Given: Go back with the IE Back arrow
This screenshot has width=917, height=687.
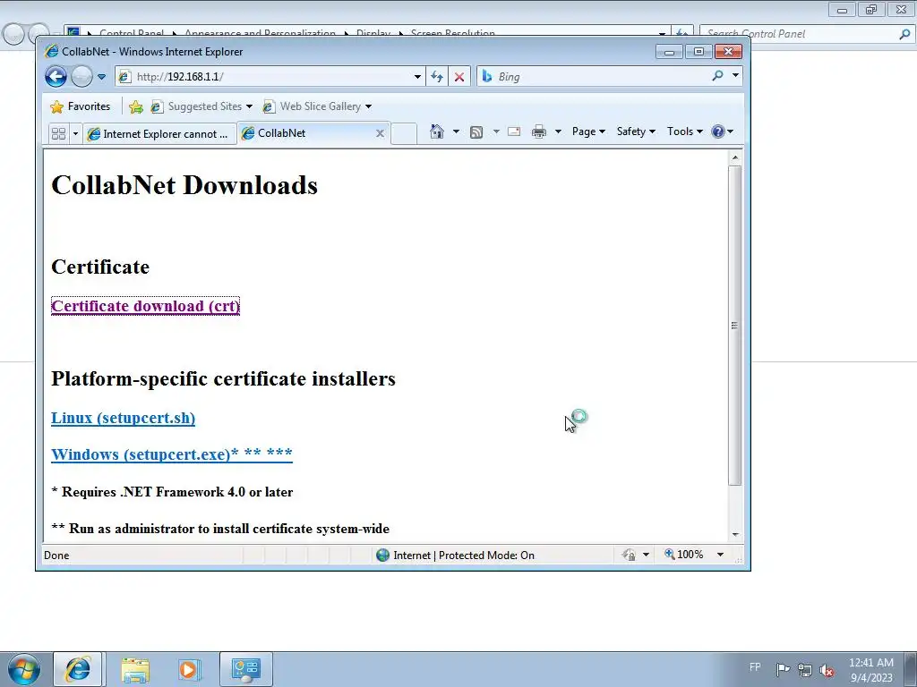Looking at the screenshot, I should pos(56,77).
